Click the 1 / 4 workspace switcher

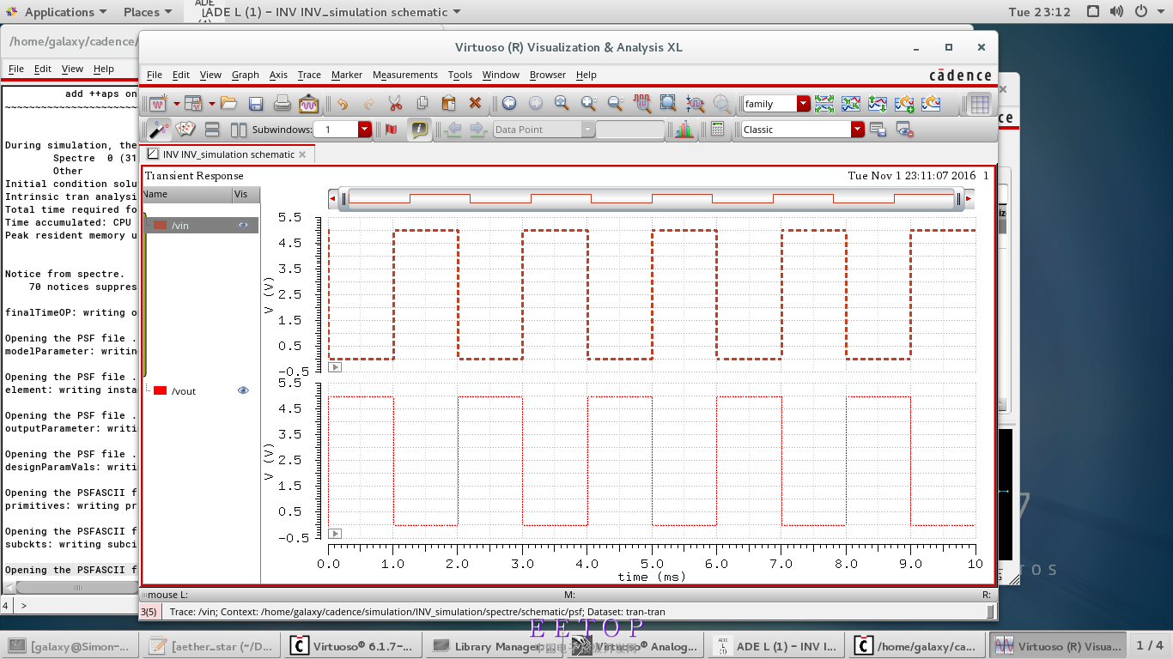tap(1150, 645)
